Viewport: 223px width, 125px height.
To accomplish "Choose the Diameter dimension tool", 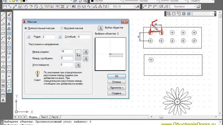I will tap(36, 7).
